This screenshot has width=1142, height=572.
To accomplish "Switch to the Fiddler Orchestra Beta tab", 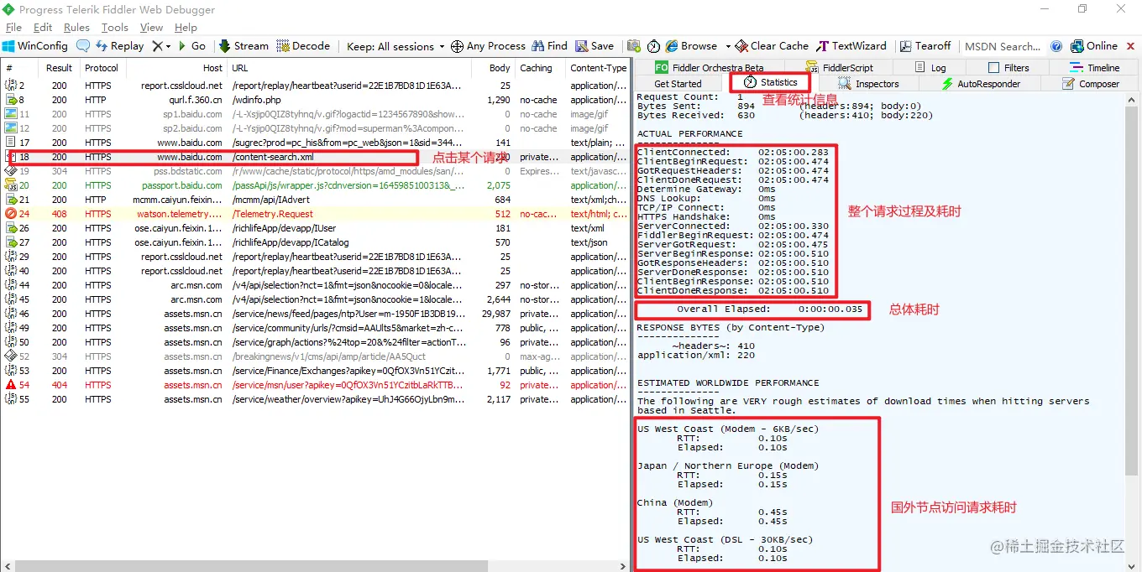I will pos(709,68).
